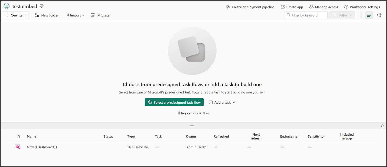The height and width of the screenshot is (167, 387).
Task: Click the Endorsement column header
Action: coord(289,136)
